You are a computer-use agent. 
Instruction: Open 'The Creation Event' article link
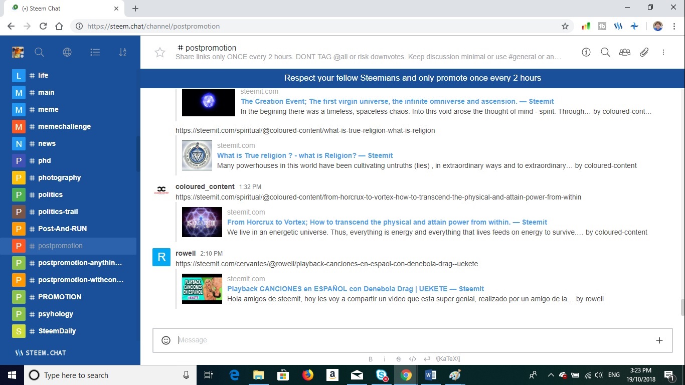(397, 101)
